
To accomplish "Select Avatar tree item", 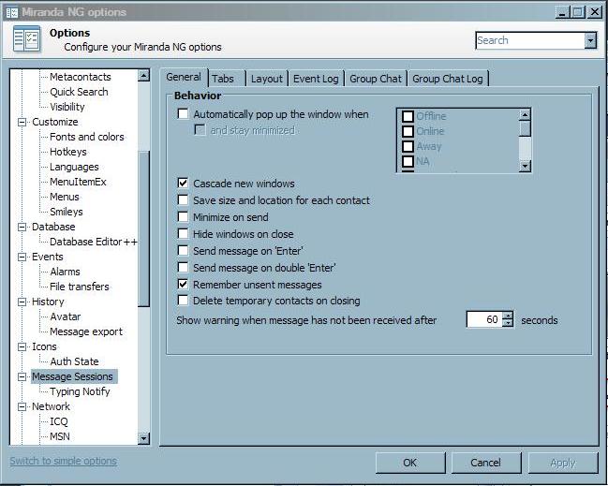I will [x=66, y=317].
